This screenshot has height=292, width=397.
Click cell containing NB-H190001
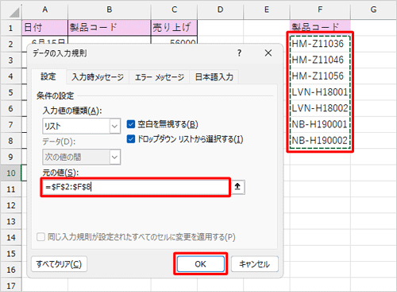click(320, 124)
